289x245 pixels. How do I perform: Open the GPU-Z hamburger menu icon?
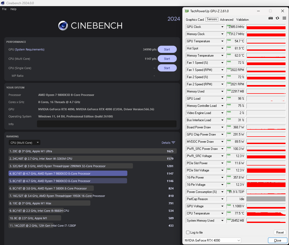pyautogui.click(x=284, y=18)
